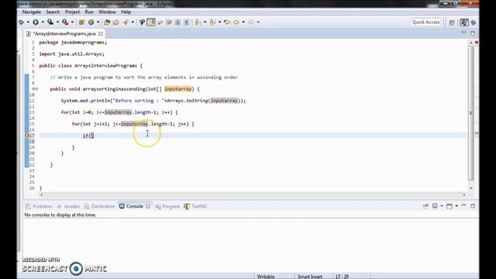Switch to the Declaration tab

[x=100, y=206]
